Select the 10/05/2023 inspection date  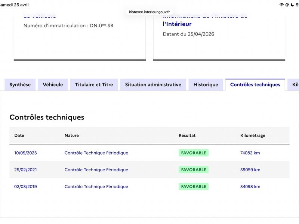point(25,153)
